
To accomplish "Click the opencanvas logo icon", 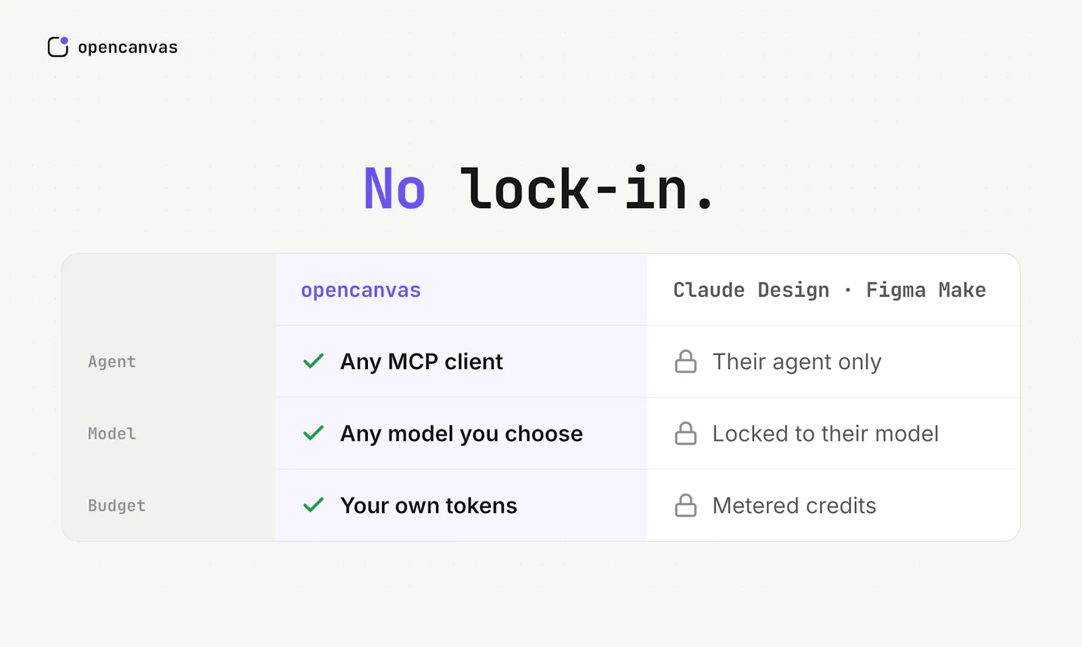I will [58, 47].
